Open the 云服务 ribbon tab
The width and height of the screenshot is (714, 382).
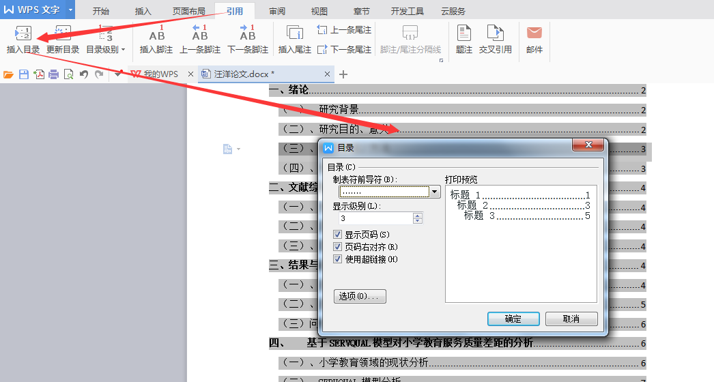453,11
